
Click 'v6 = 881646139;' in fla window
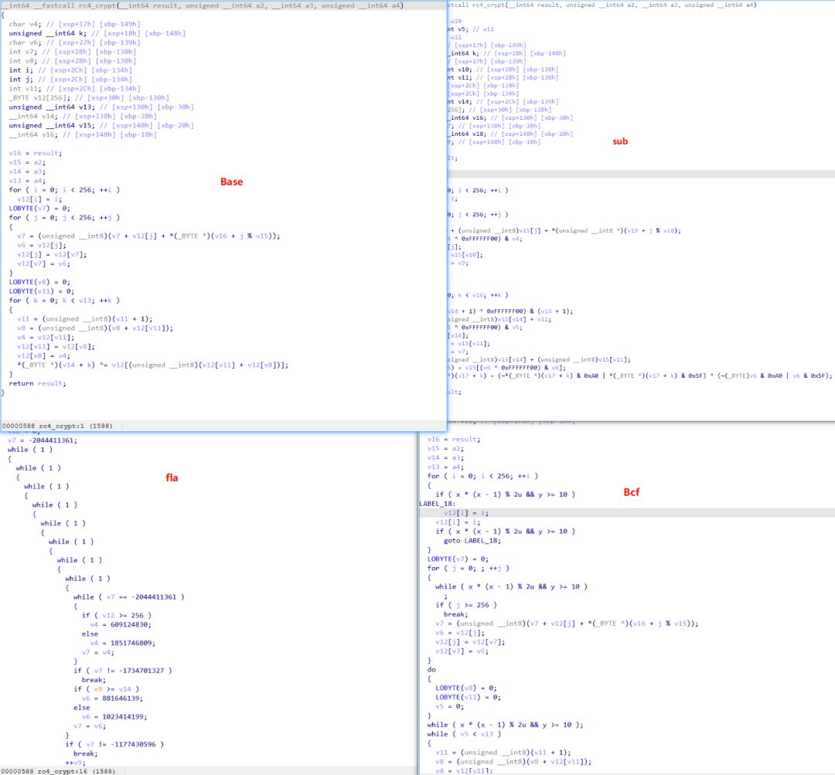112,699
